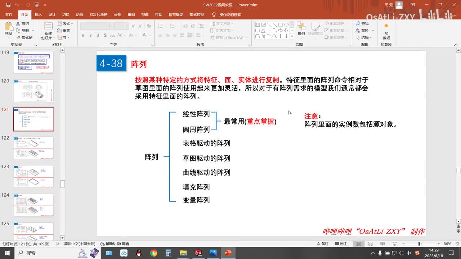The width and height of the screenshot is (461, 259).
Task: Open the Section (节) dropdown
Action: point(63,37)
